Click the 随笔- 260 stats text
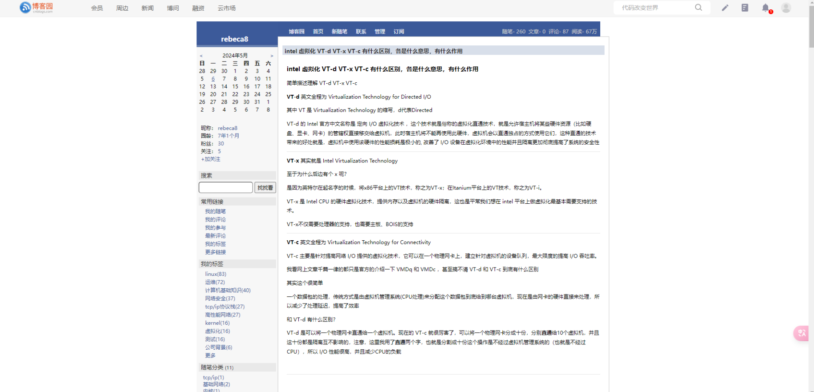Image resolution: width=814 pixels, height=392 pixels. (x=514, y=32)
